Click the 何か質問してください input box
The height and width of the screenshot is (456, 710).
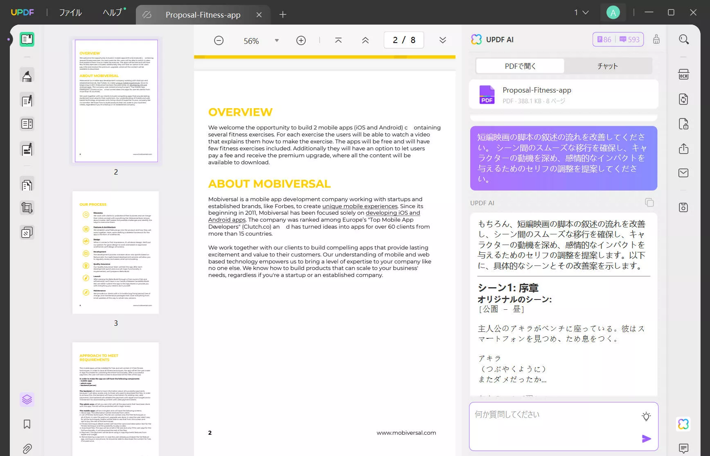563,427
